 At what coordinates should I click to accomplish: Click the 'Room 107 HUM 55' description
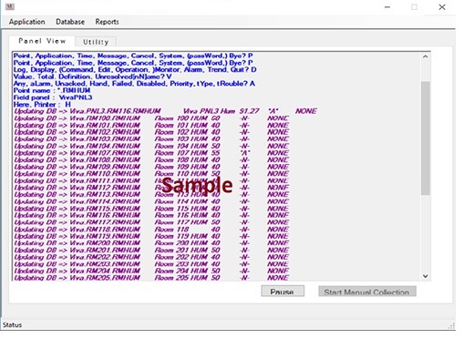(188, 153)
